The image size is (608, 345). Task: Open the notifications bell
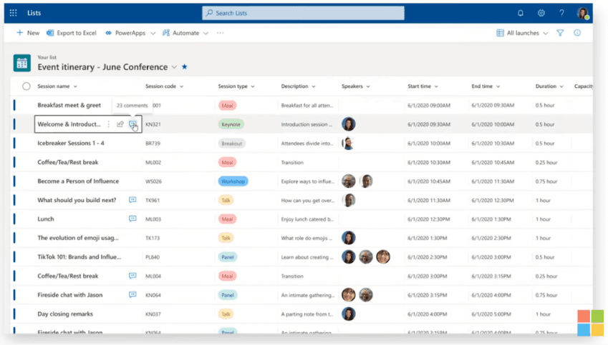[521, 13]
